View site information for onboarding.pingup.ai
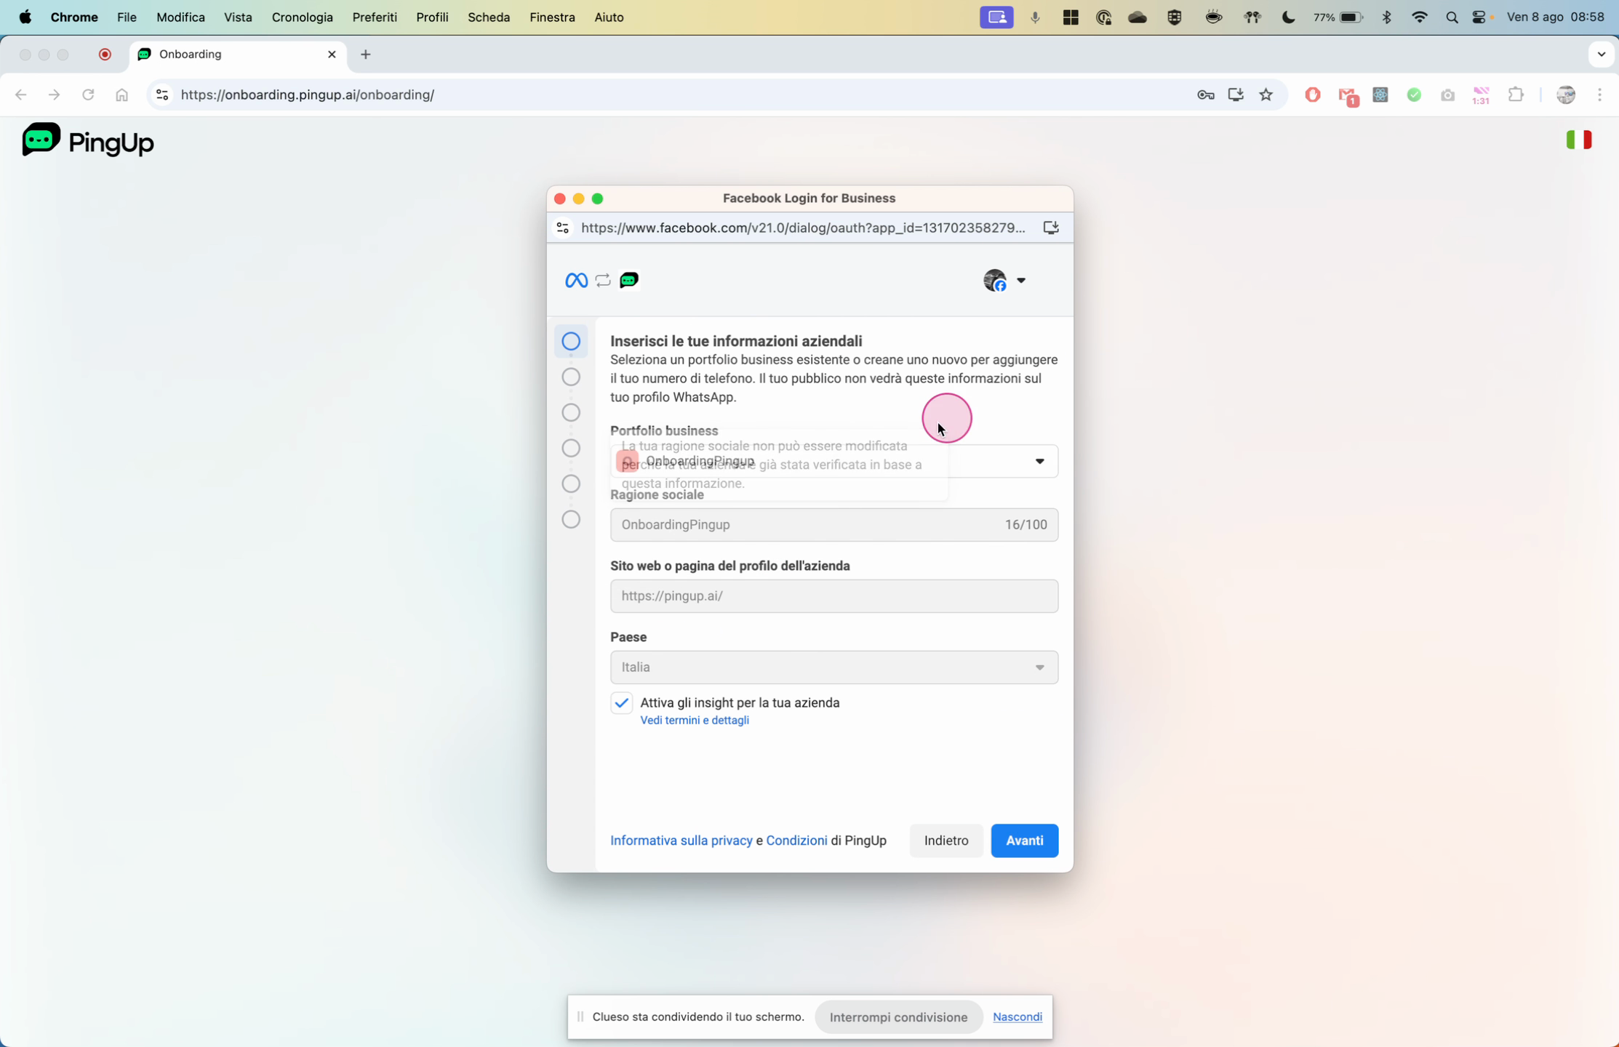The image size is (1619, 1047). pyautogui.click(x=162, y=95)
